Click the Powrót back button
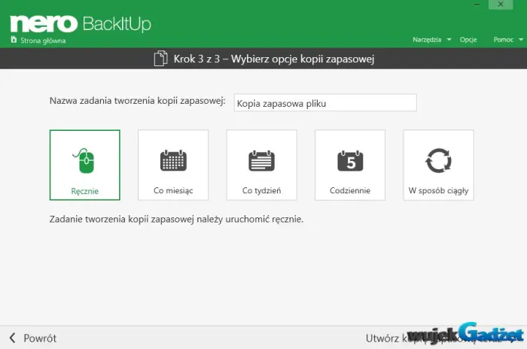527x349 pixels. coord(40,338)
